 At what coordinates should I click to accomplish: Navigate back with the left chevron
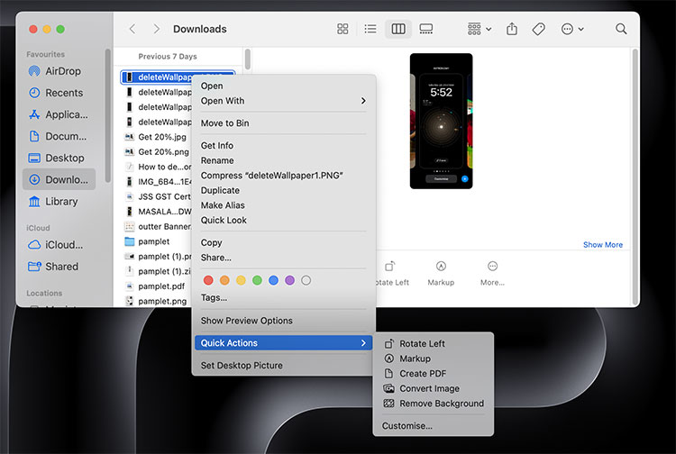[132, 29]
